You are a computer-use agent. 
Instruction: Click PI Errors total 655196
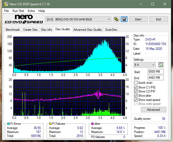coord(36,136)
